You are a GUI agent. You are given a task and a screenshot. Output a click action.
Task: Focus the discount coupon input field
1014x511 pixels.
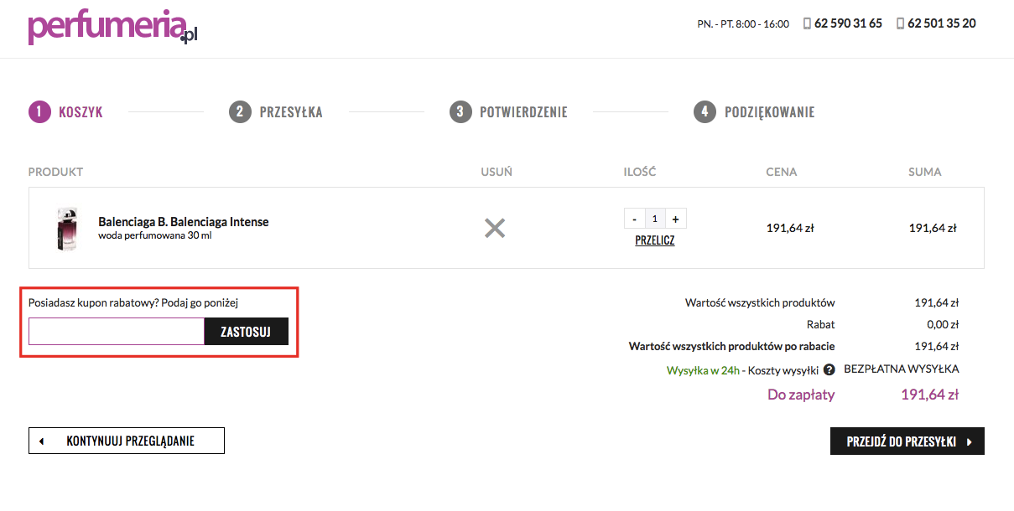pos(117,332)
